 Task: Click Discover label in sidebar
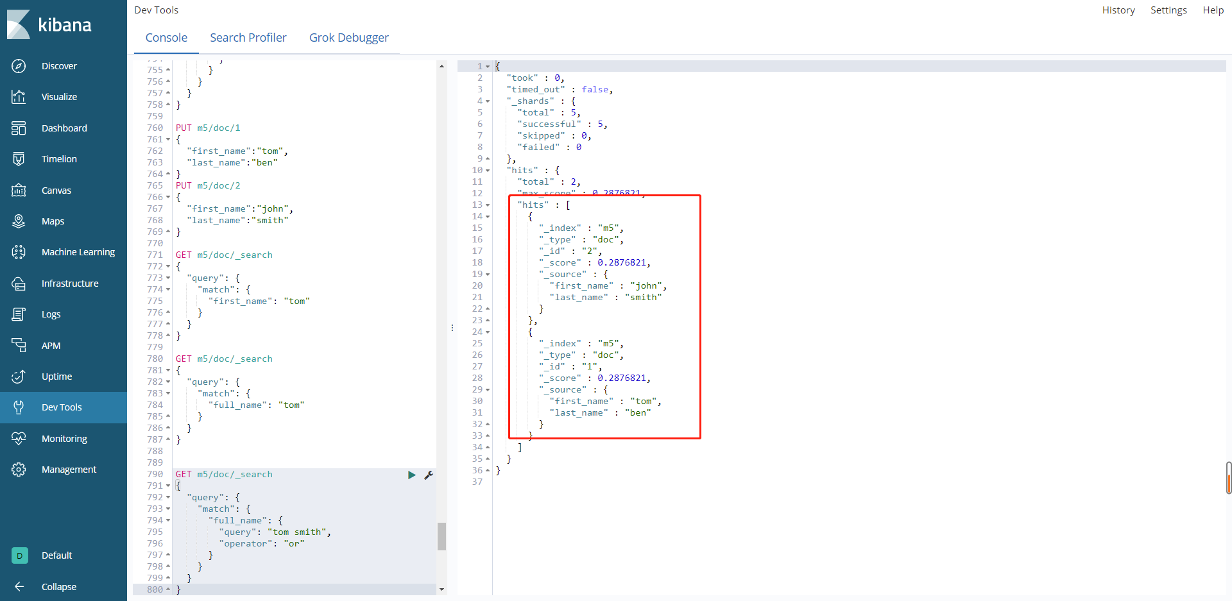coord(59,66)
